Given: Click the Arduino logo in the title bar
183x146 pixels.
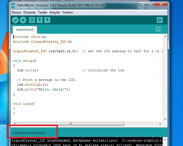Looking at the screenshot, I should (13, 5).
